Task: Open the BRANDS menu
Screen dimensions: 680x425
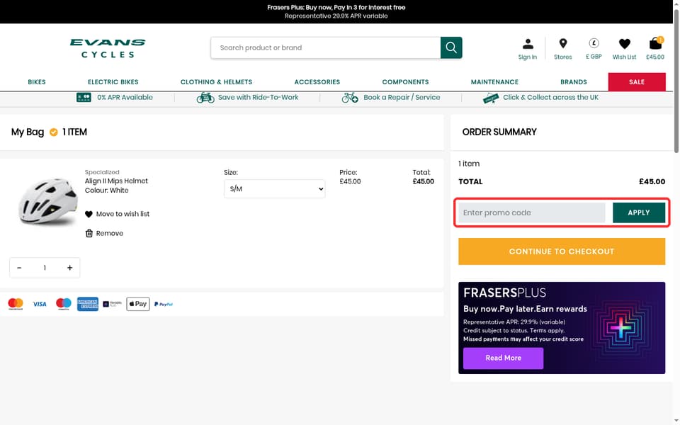Action: click(x=574, y=82)
